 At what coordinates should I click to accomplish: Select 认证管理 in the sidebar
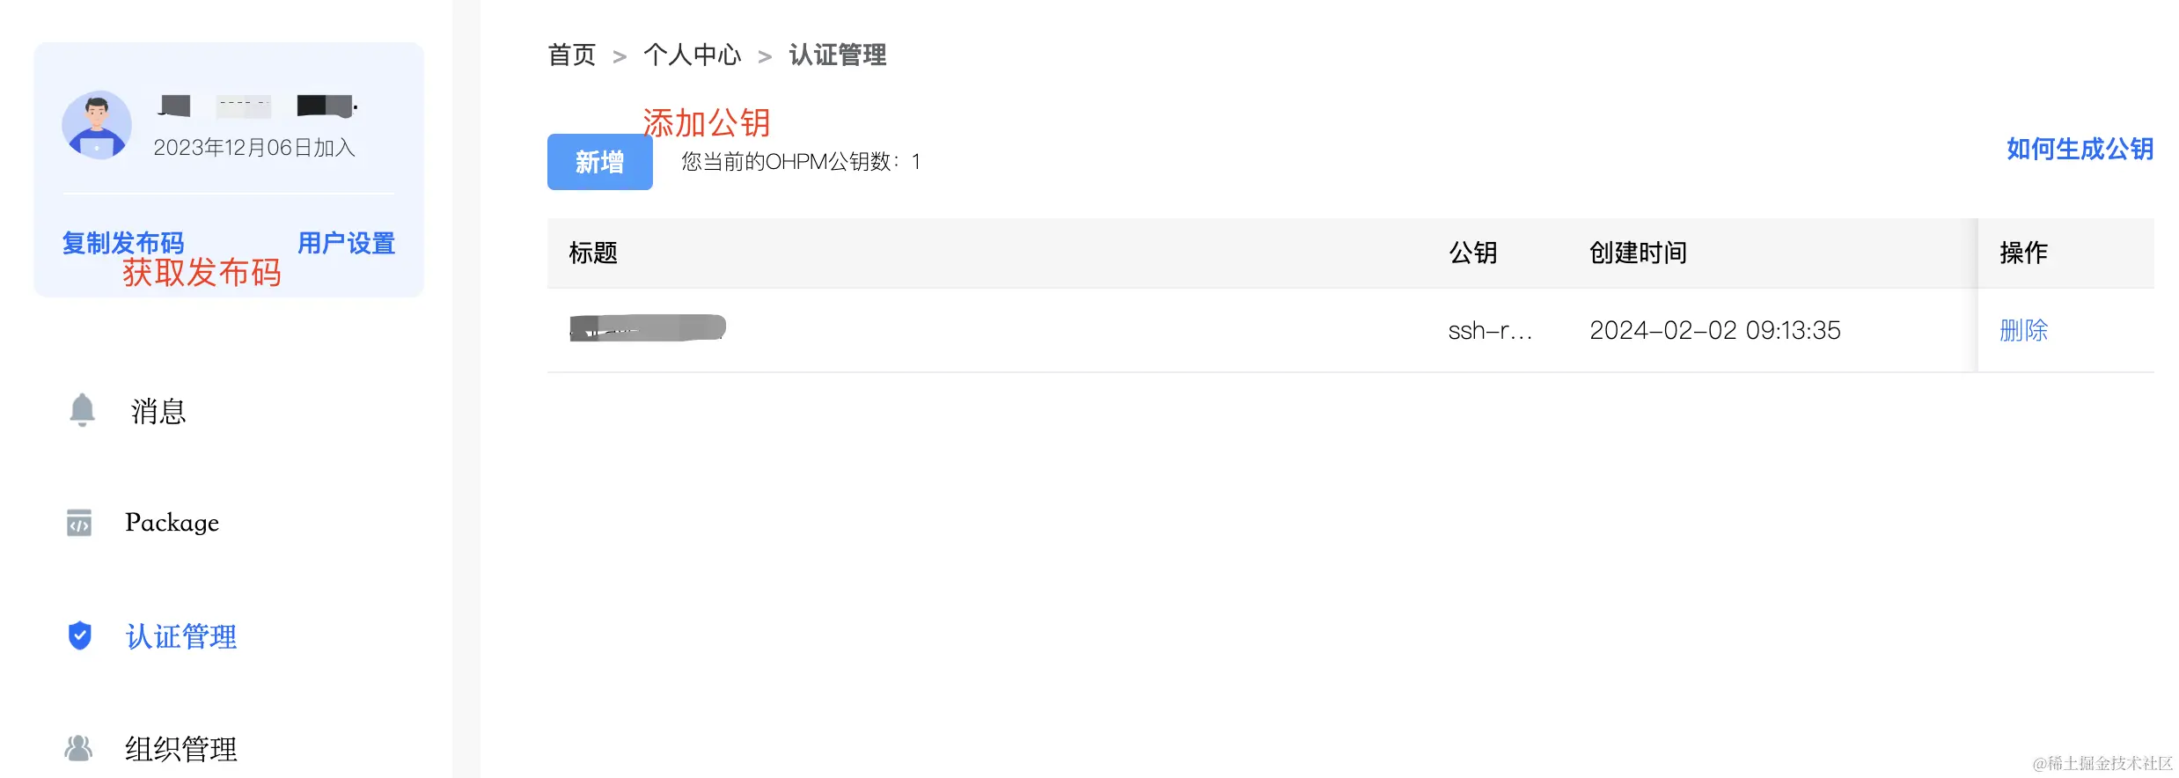181,636
